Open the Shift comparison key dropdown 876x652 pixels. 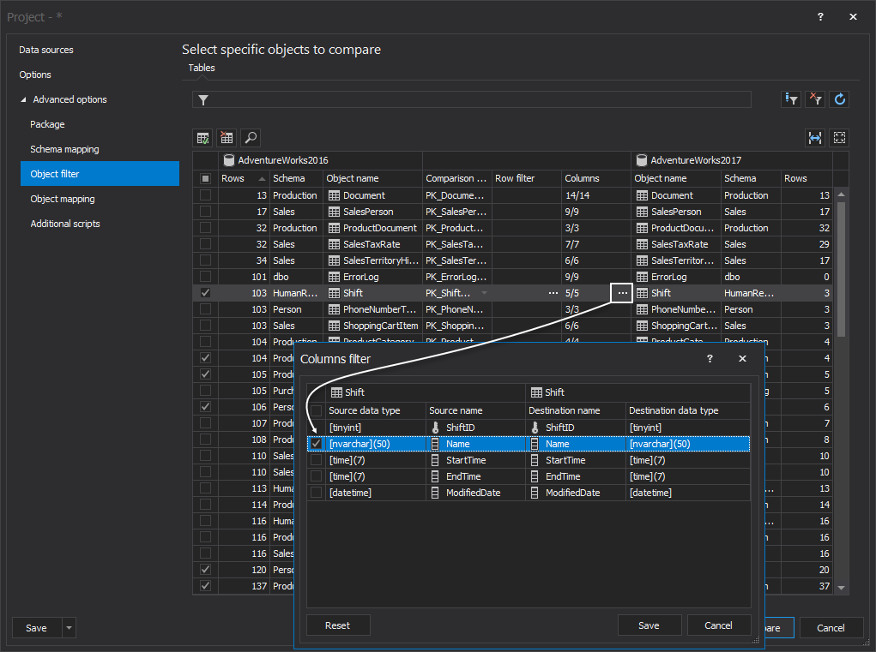click(x=484, y=293)
